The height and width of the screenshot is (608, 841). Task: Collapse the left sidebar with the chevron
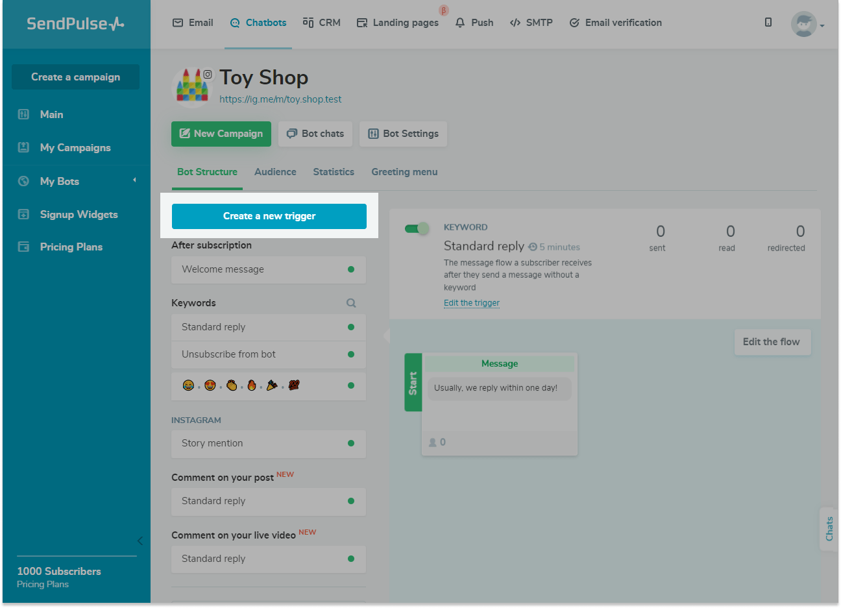click(140, 541)
